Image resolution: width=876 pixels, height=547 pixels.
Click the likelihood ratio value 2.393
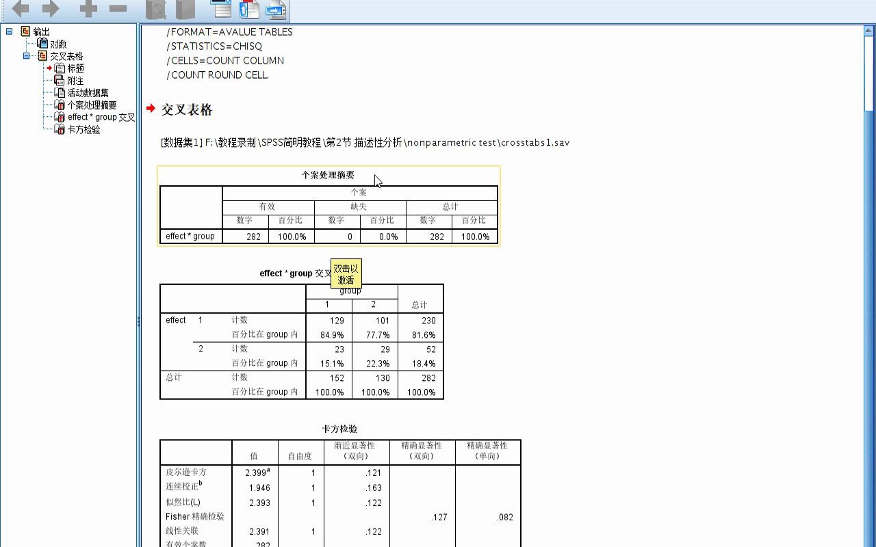pos(259,503)
